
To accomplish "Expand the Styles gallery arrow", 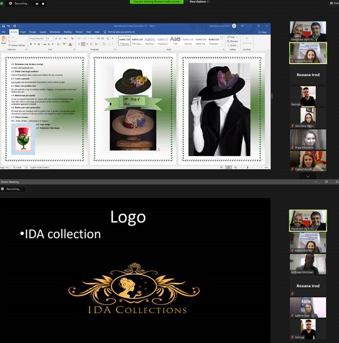I will [221, 45].
